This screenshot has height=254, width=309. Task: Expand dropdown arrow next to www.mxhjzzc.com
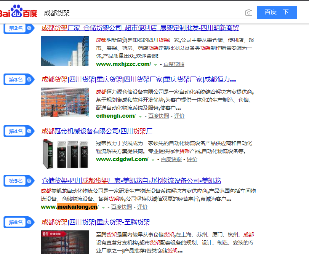pyautogui.click(x=155, y=65)
